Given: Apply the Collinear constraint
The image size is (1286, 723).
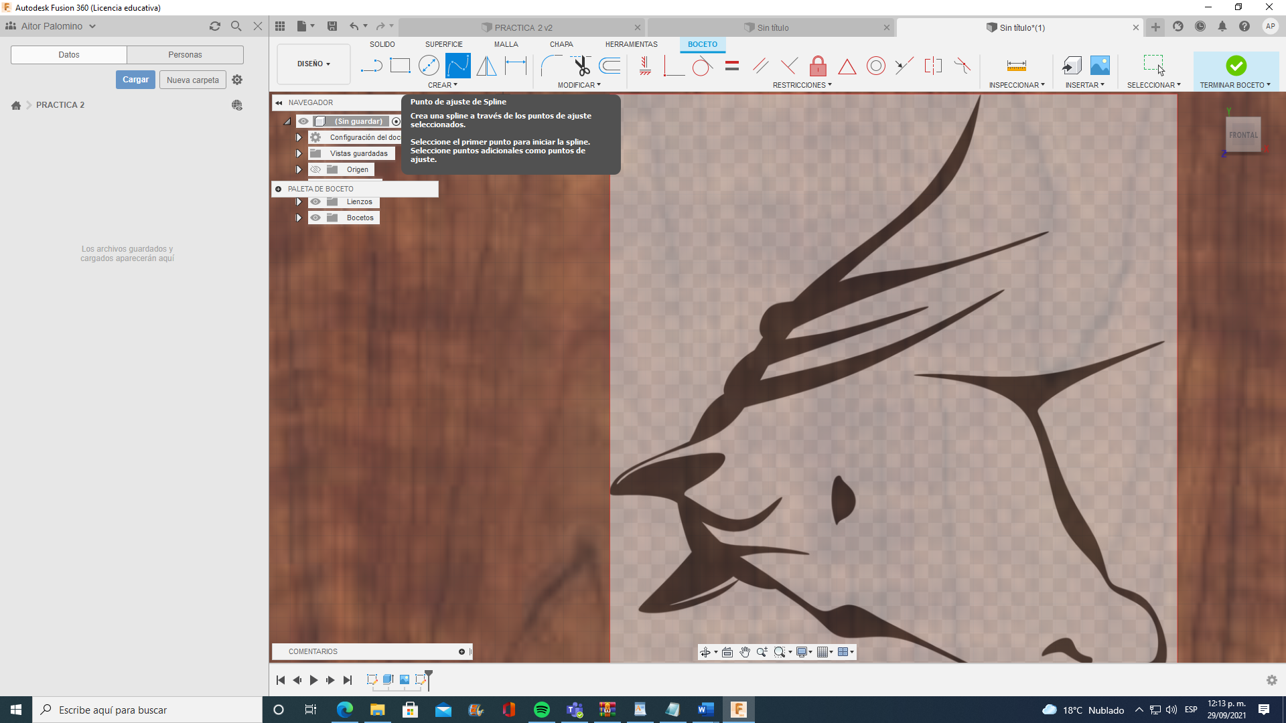Looking at the screenshot, I should pyautogui.click(x=904, y=66).
